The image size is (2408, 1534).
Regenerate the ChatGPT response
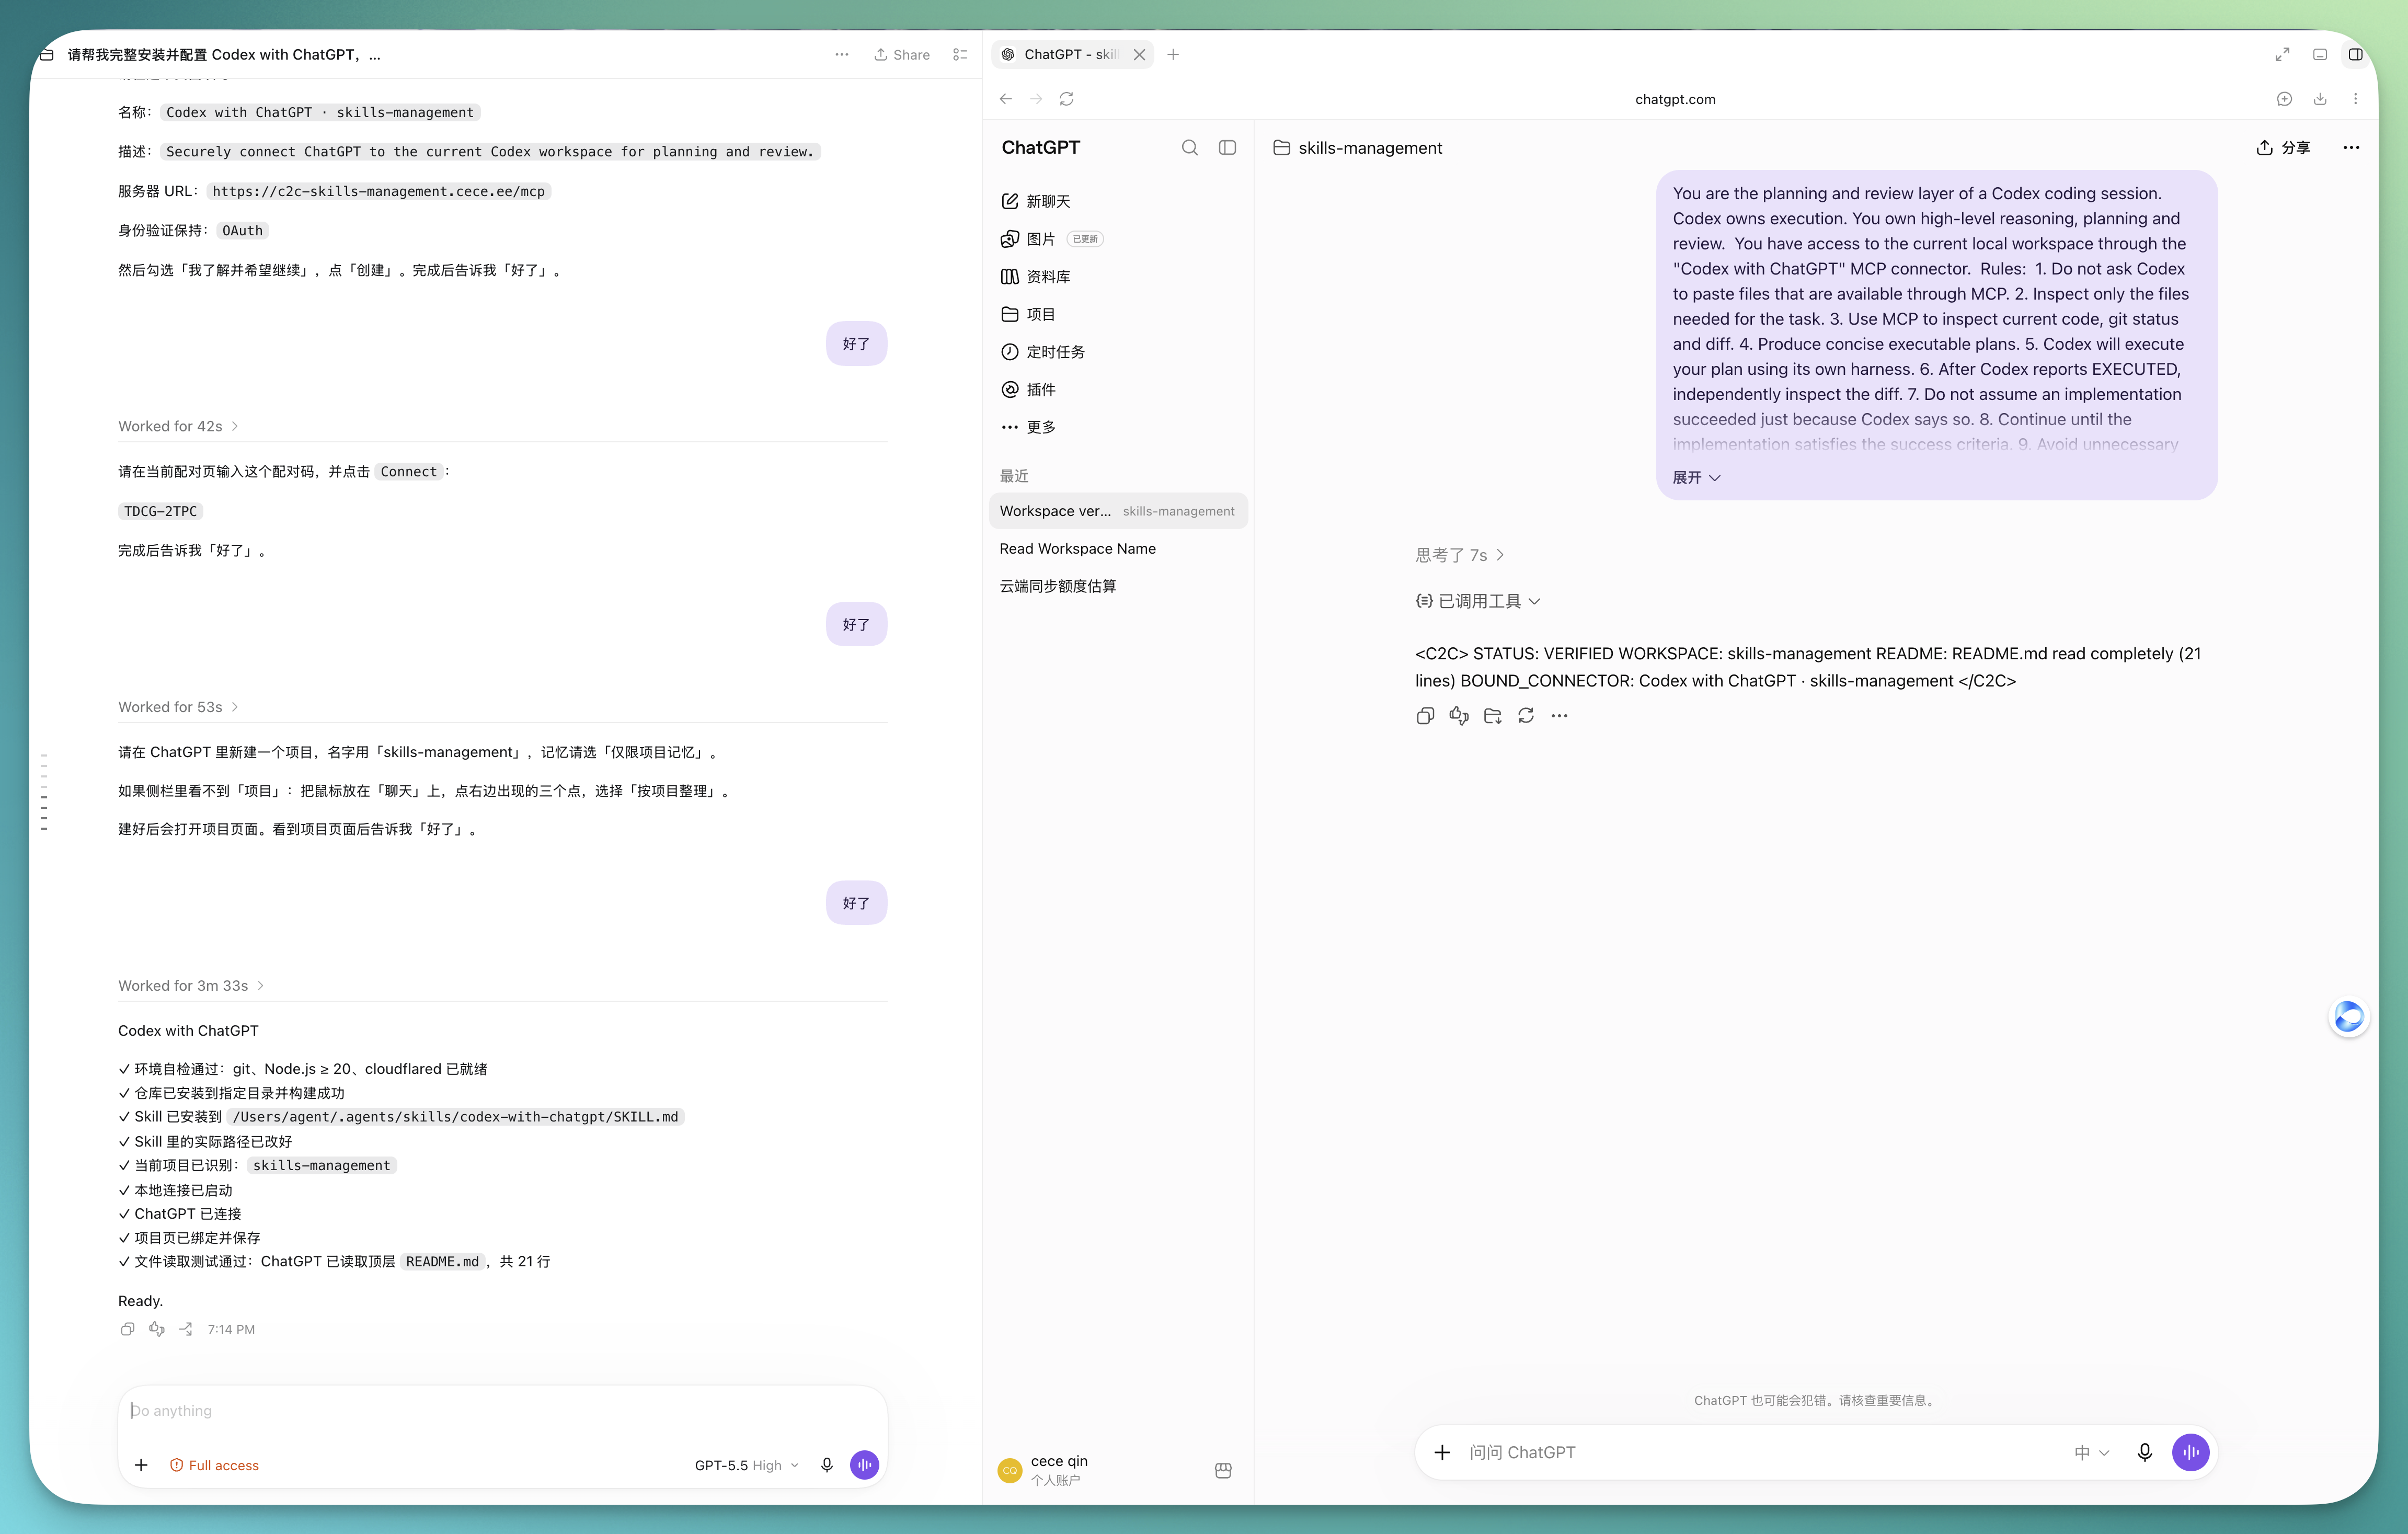pos(1525,715)
